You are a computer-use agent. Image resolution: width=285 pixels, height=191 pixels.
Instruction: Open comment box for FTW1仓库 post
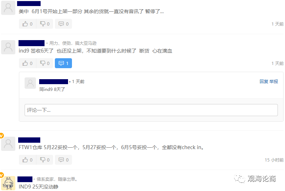pyautogui.click(x=63, y=160)
